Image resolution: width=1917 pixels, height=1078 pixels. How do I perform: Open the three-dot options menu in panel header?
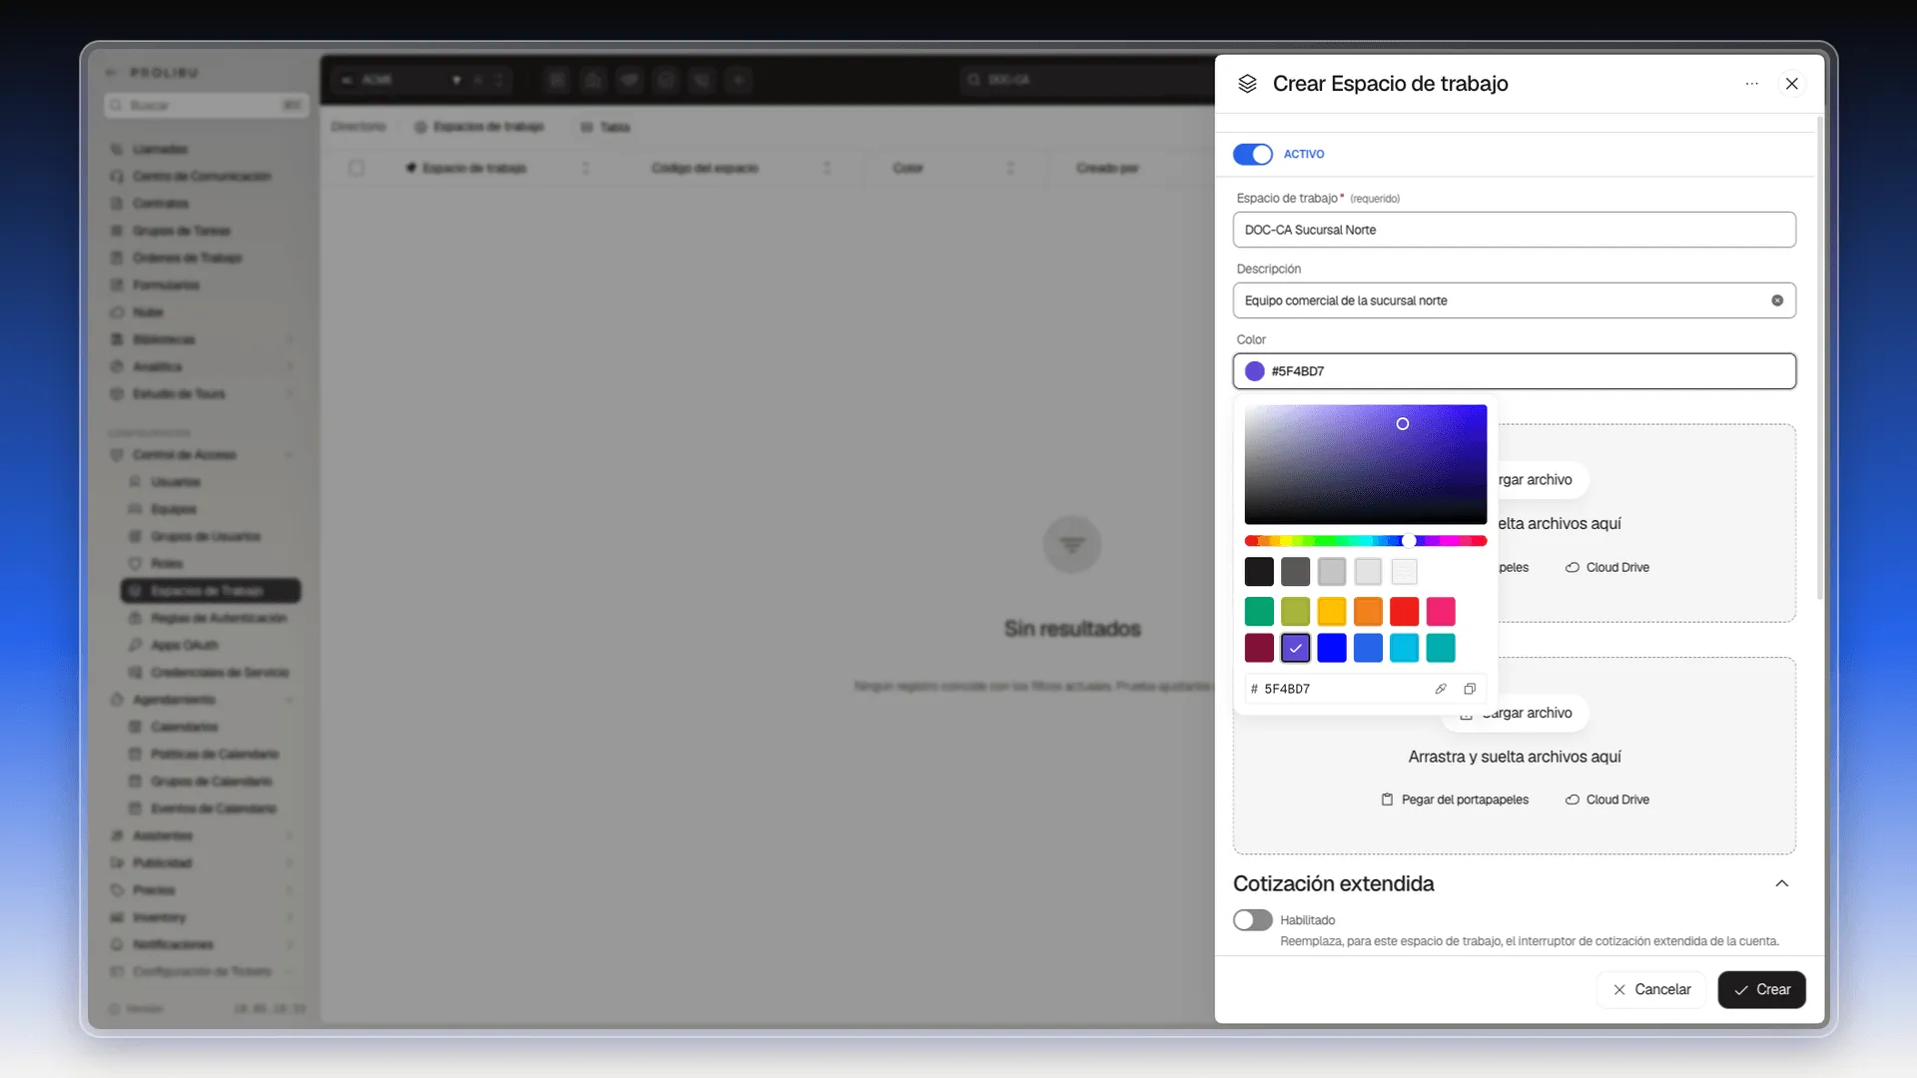(x=1752, y=84)
